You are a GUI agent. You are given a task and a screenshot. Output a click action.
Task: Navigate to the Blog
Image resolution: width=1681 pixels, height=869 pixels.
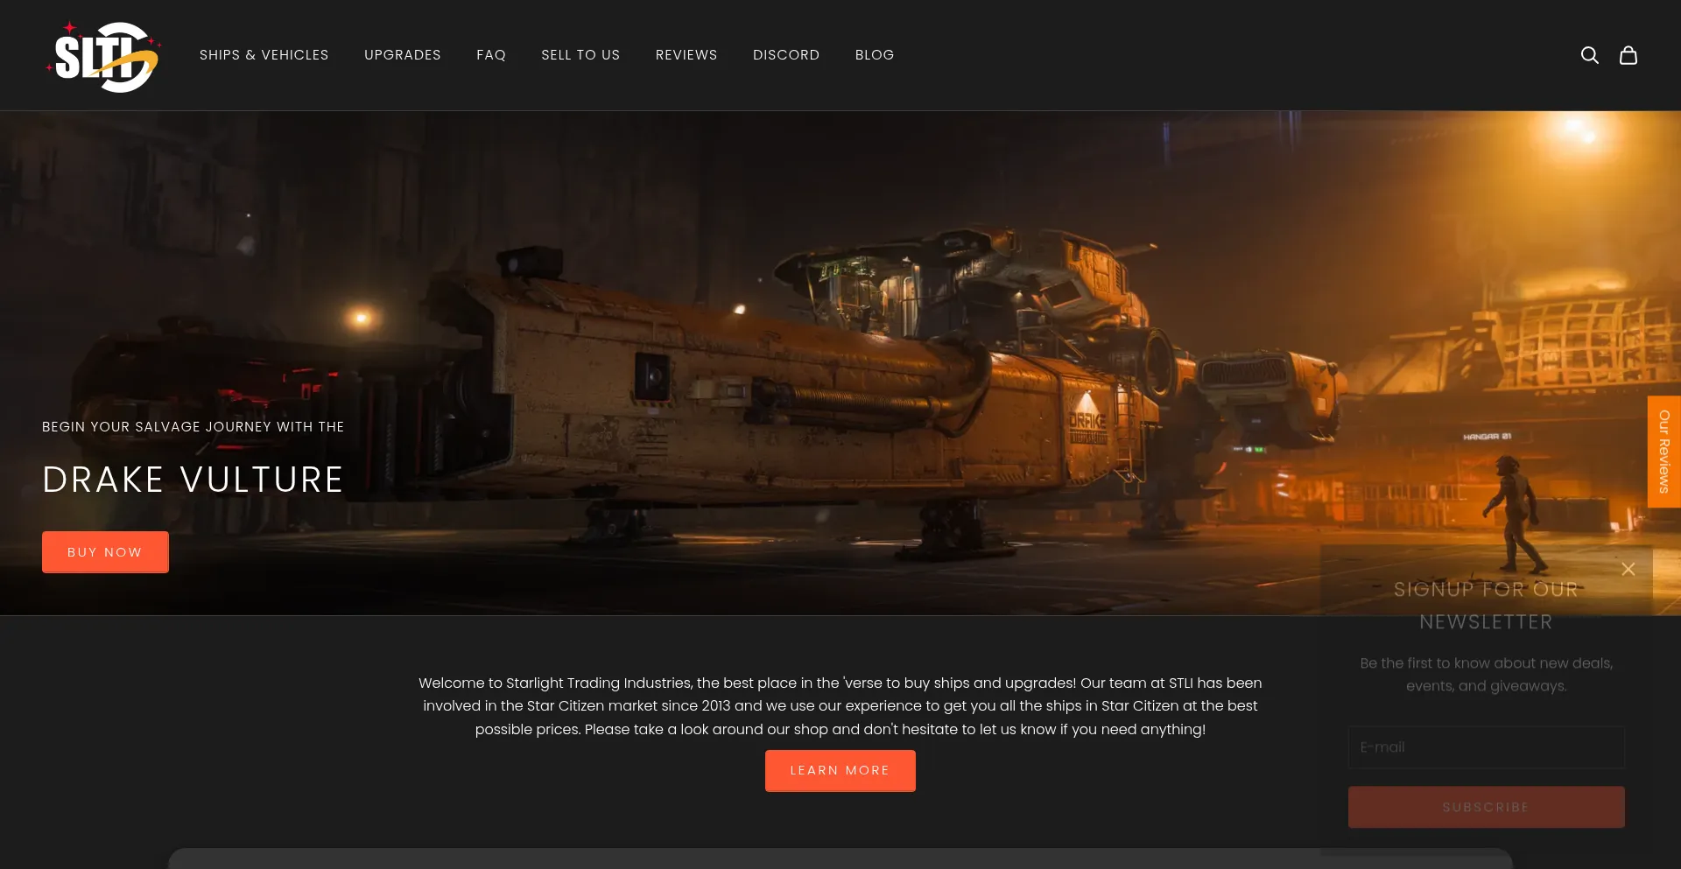pos(874,55)
